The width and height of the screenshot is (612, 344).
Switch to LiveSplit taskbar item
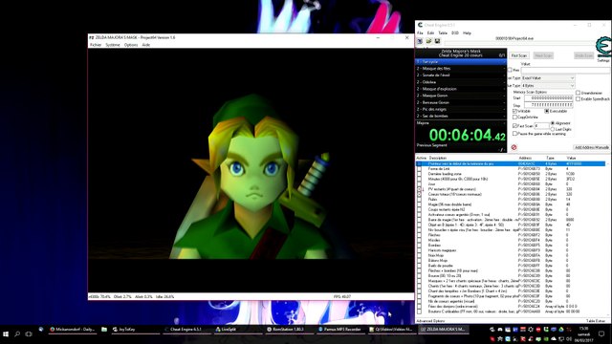pyautogui.click(x=238, y=329)
